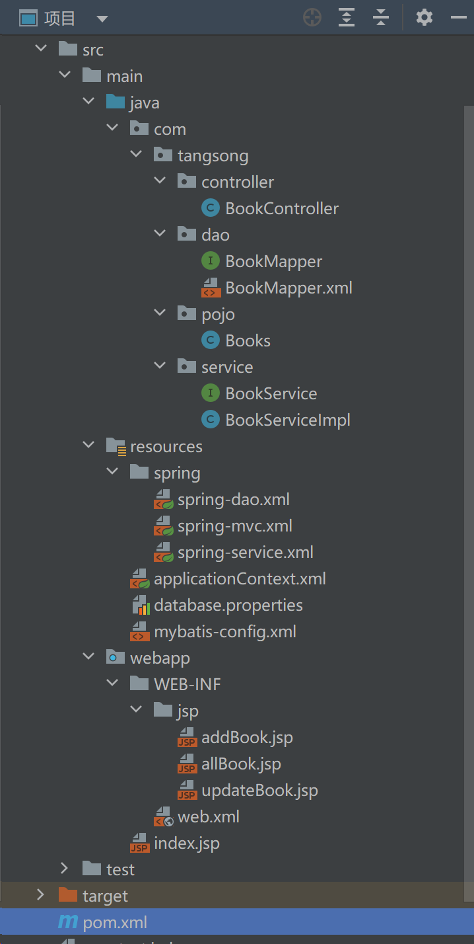Click the Expand All toolbar icon
Screen dimensions: 474x944
[x=347, y=17]
